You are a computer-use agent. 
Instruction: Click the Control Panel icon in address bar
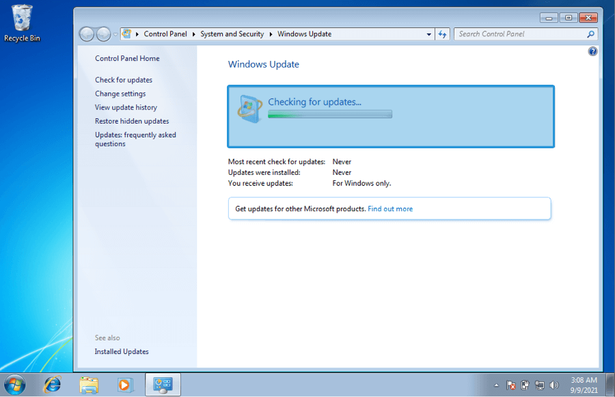tap(126, 33)
